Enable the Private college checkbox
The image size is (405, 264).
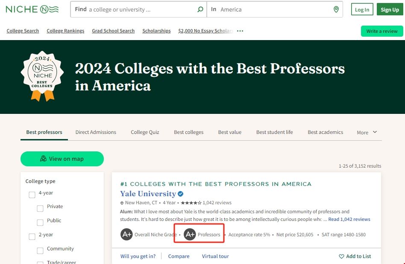tap(40, 209)
